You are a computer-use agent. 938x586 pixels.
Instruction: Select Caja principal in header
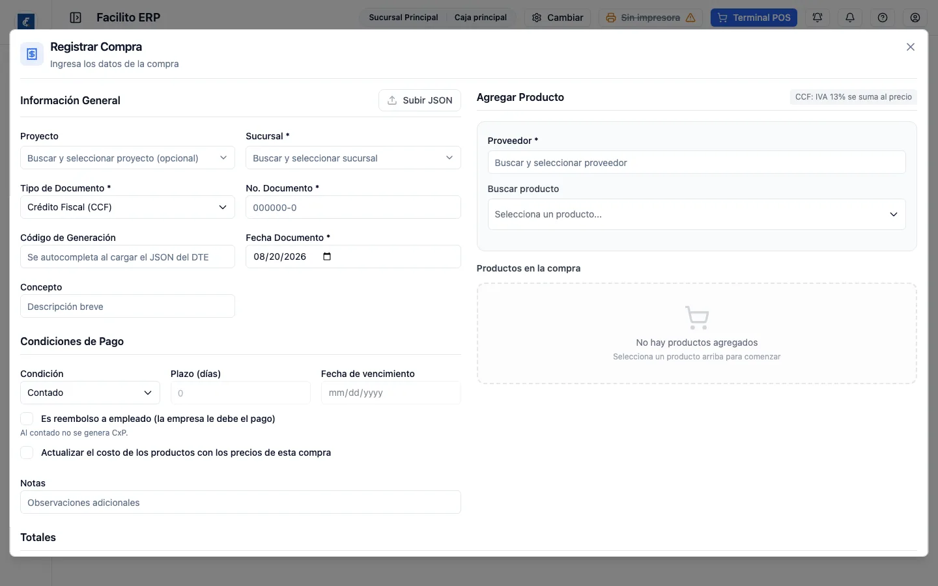pyautogui.click(x=481, y=18)
